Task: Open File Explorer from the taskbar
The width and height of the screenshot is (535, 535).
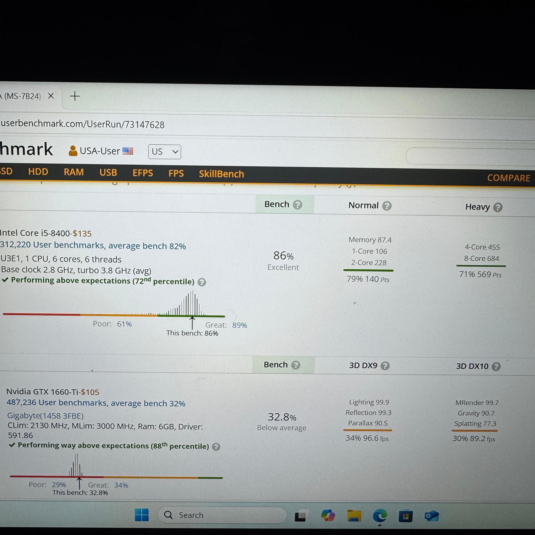Action: (354, 516)
